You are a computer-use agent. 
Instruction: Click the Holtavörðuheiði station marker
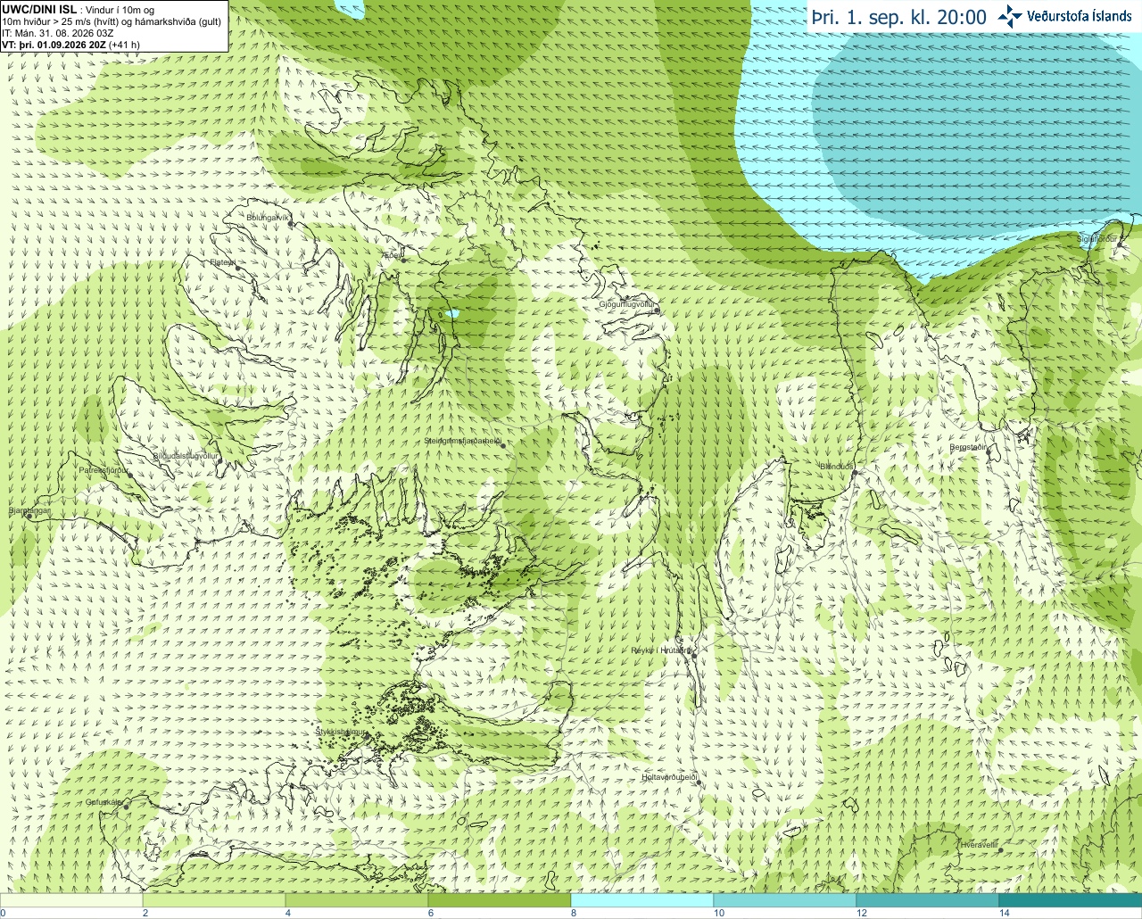coord(699,782)
